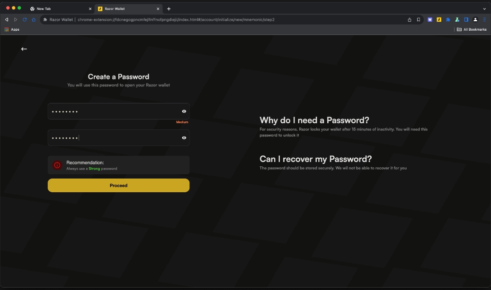
Task: Open the Extensions puzzle piece menu
Action: point(448,20)
